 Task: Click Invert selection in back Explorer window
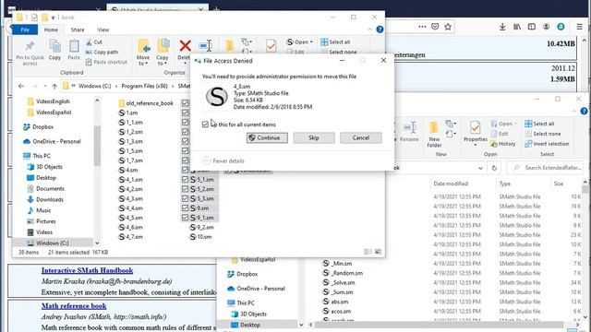coord(547,144)
